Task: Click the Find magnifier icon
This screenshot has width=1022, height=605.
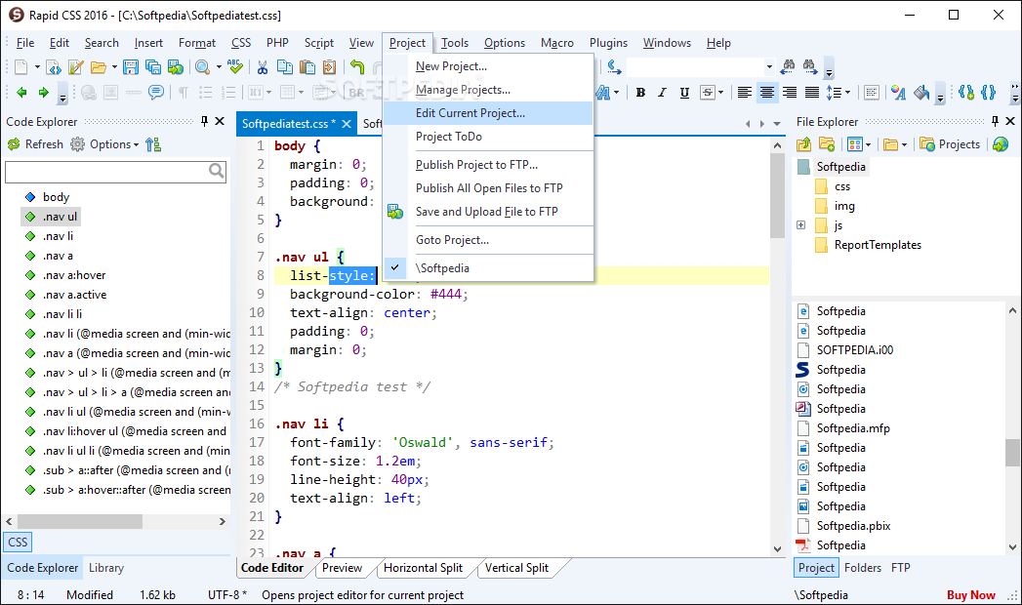Action: click(x=203, y=67)
